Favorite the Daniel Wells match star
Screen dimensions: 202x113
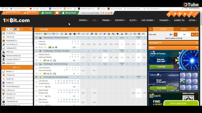pyautogui.click(x=37, y=96)
